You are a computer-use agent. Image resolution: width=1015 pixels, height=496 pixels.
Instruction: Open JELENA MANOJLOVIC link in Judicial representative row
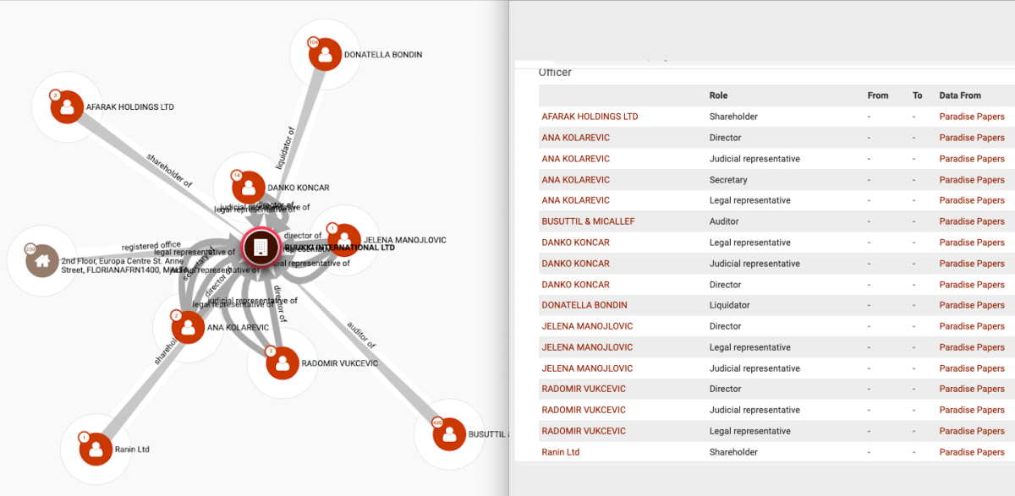coord(587,368)
